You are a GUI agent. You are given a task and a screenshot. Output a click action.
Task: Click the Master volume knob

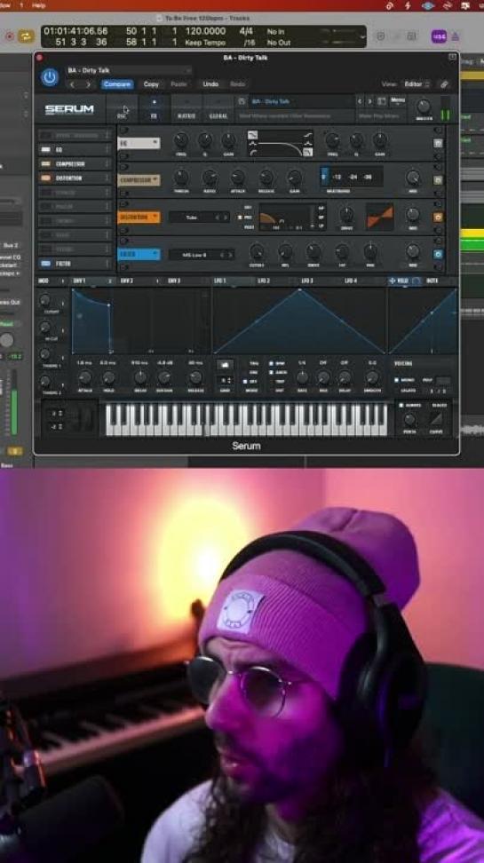point(424,107)
